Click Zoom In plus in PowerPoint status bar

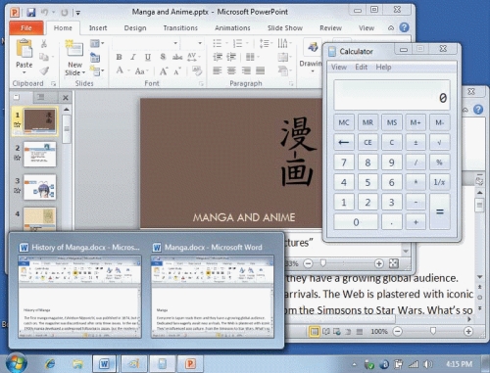pos(378,263)
